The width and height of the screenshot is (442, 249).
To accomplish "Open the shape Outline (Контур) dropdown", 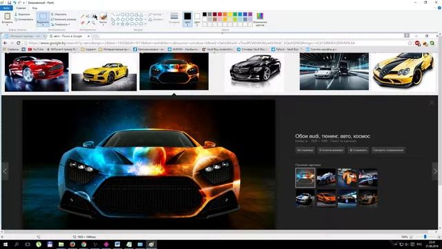I will 155,15.
